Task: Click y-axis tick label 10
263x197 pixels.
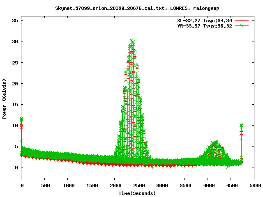Action: click(15, 126)
